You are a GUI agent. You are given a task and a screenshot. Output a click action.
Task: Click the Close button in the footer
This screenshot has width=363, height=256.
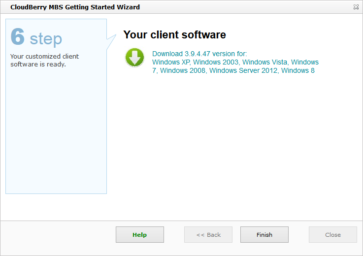(x=332, y=235)
